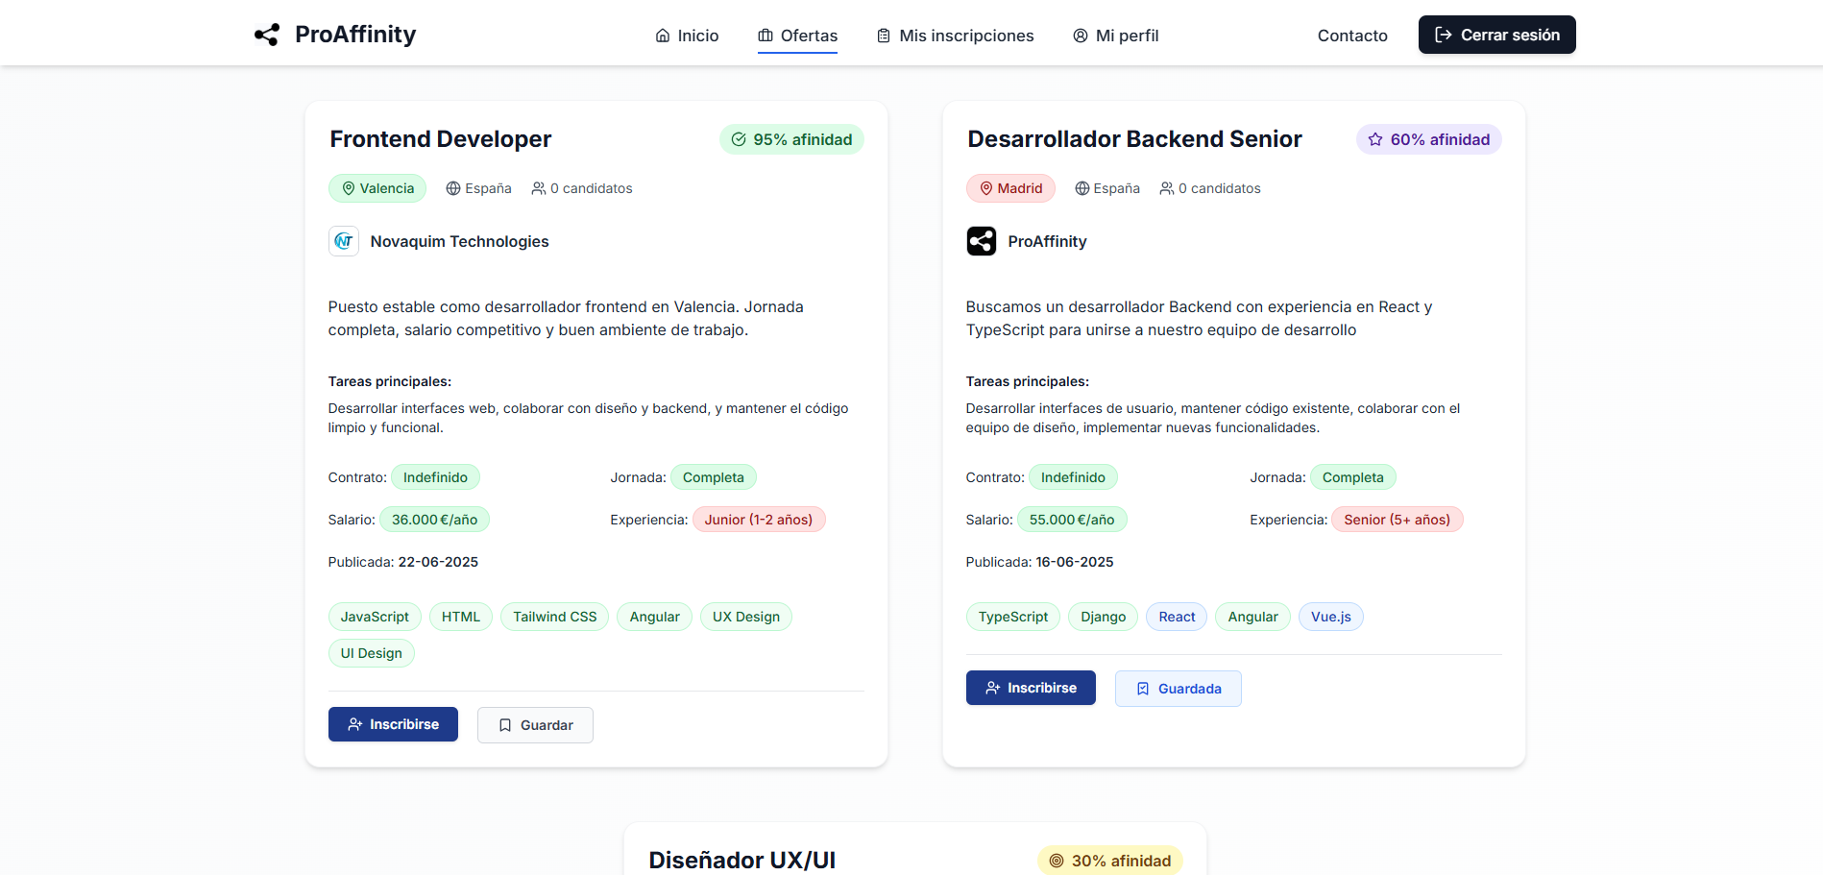The height and width of the screenshot is (875, 1823).
Task: Select the Ofertas navigation tab
Action: [797, 36]
